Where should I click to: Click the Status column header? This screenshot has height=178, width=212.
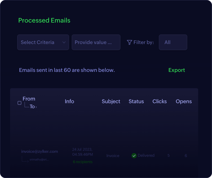[136, 101]
